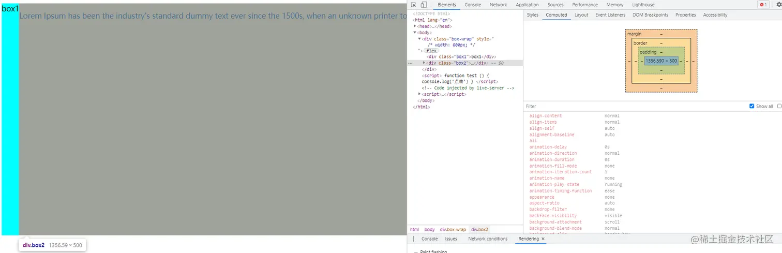
Task: Click the flex badge button
Action: pos(431,51)
